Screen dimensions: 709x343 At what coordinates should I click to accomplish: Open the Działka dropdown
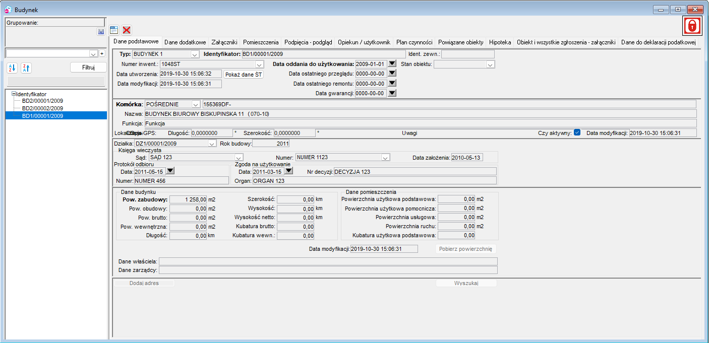(212, 144)
